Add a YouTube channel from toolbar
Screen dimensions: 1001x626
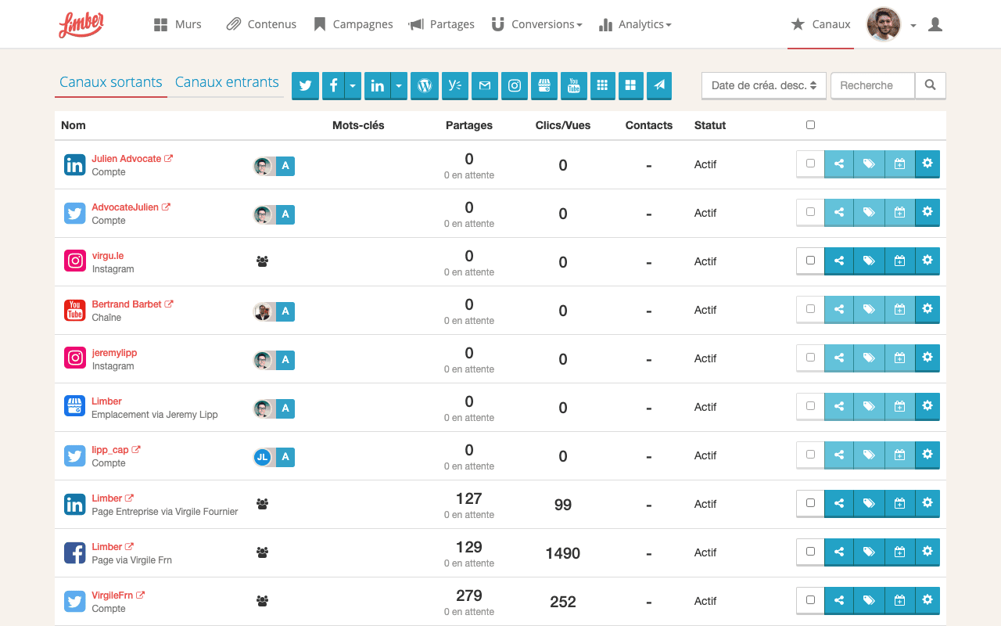(574, 85)
